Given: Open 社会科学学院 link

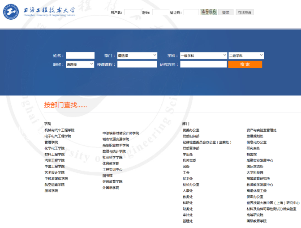Looking at the screenshot, I should [x=112, y=157].
